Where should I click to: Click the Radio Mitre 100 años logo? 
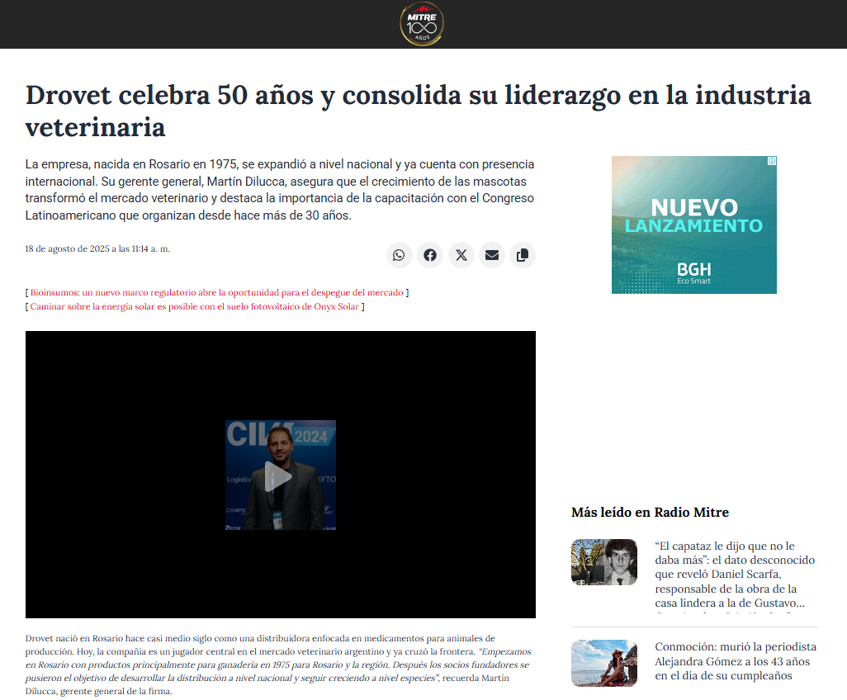point(422,24)
